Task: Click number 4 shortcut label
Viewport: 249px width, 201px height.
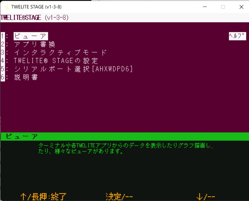Action: pyautogui.click(x=3, y=61)
